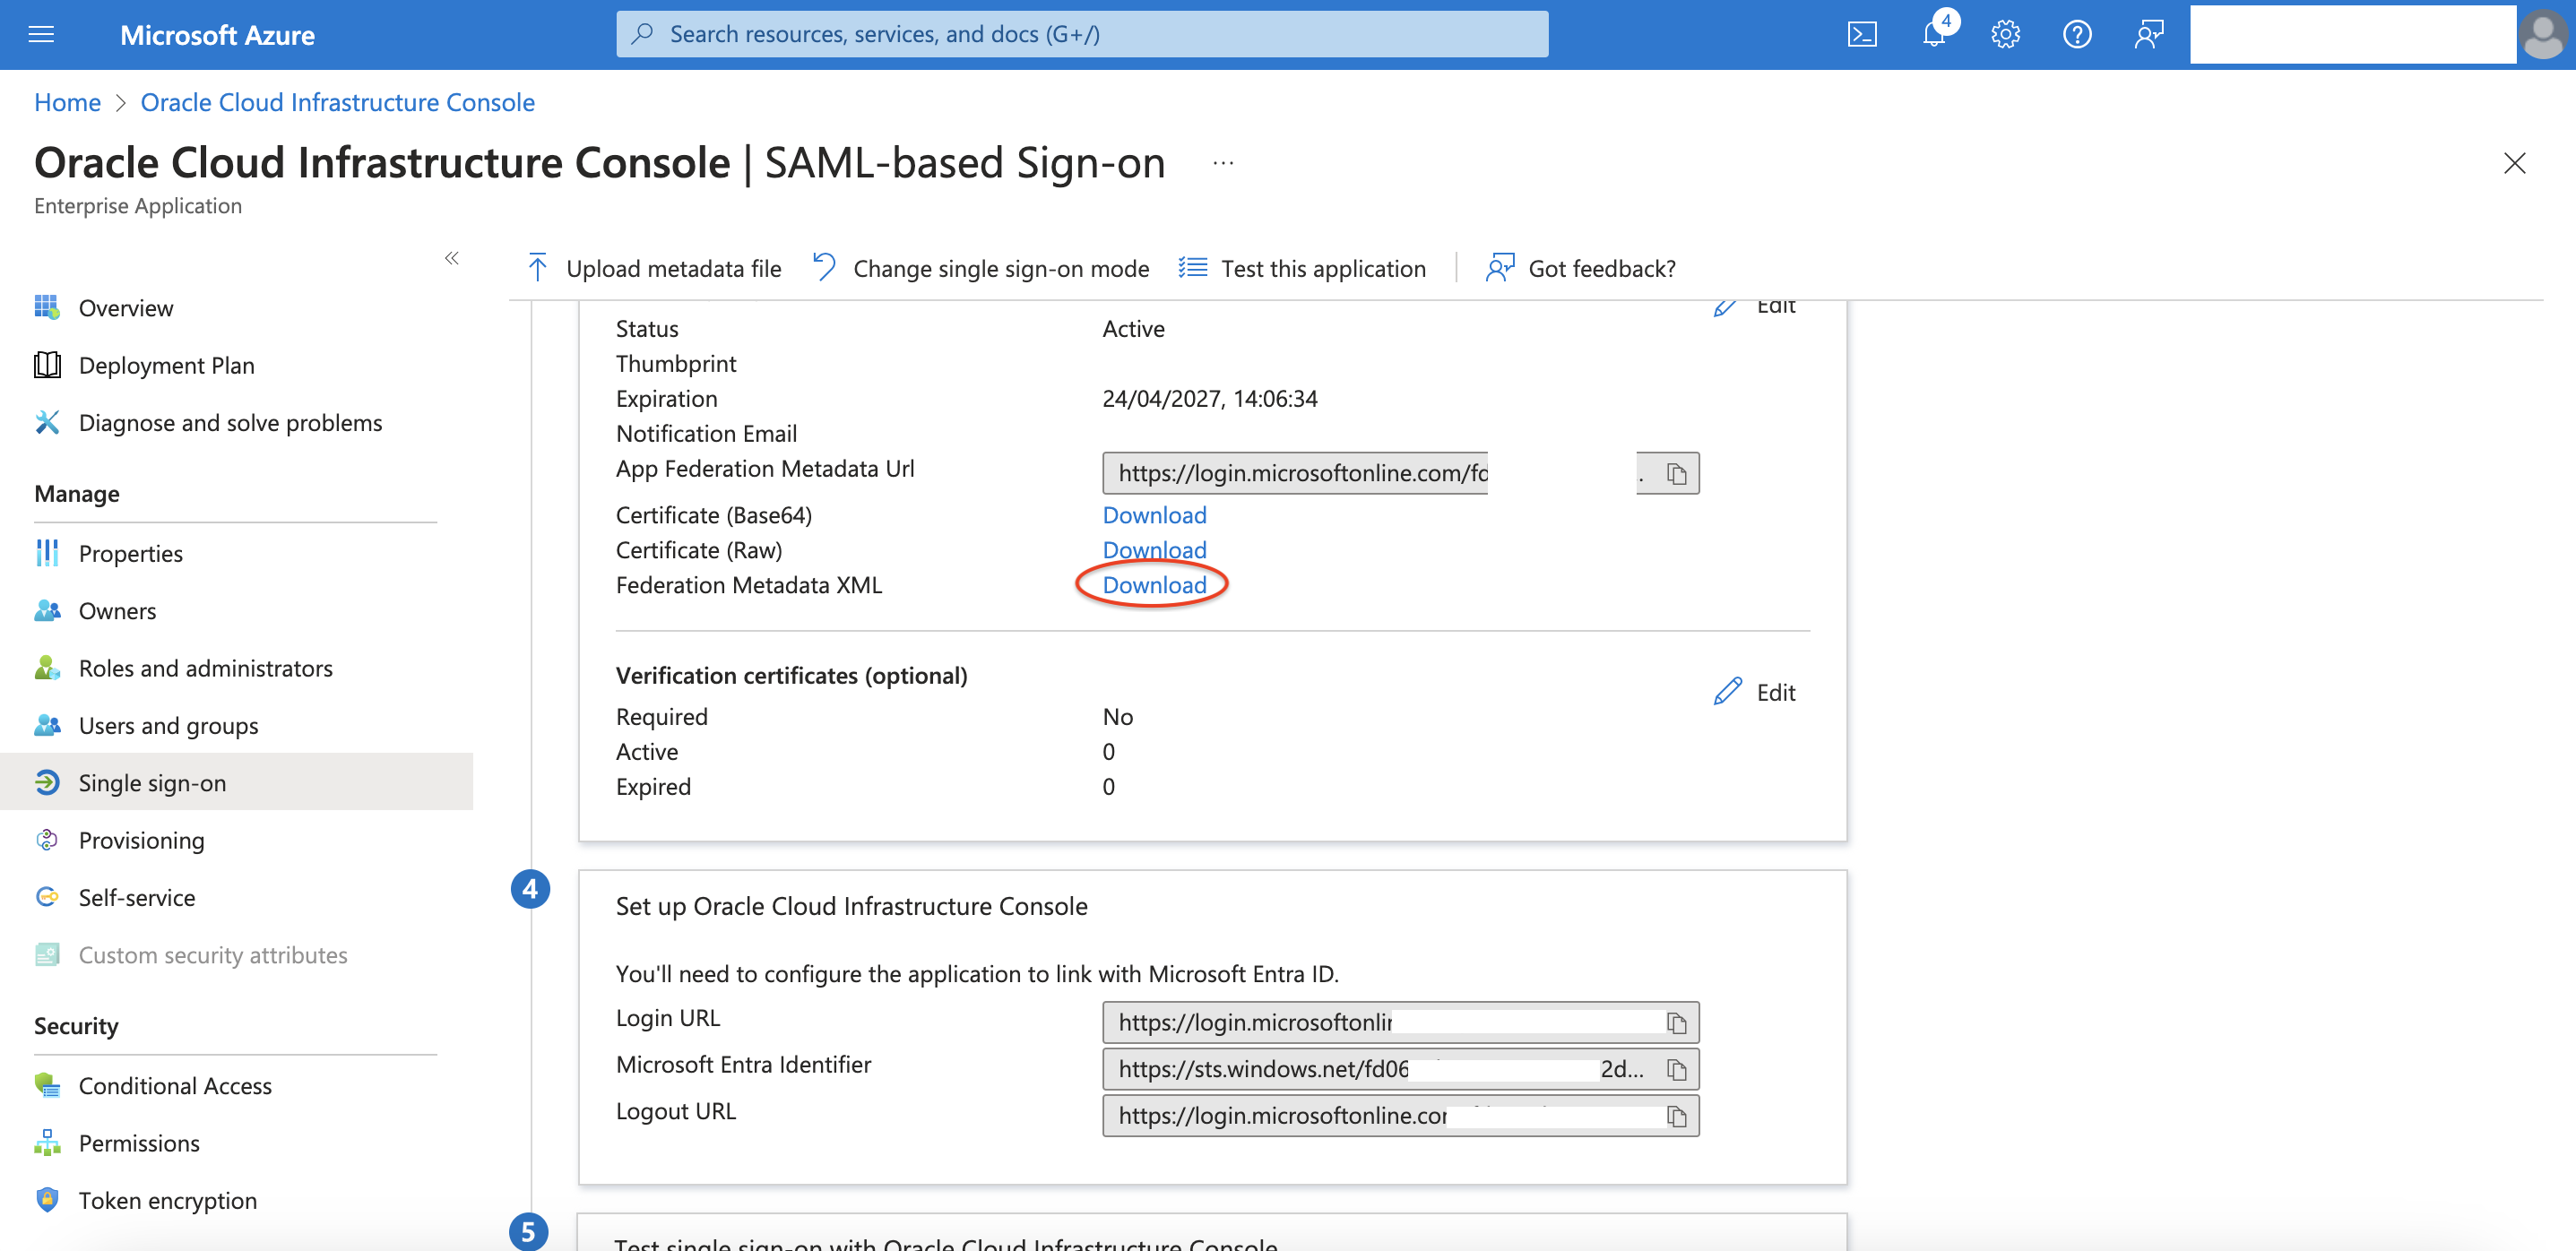Go to Home breadcrumb link
This screenshot has width=2576, height=1251.
click(67, 102)
